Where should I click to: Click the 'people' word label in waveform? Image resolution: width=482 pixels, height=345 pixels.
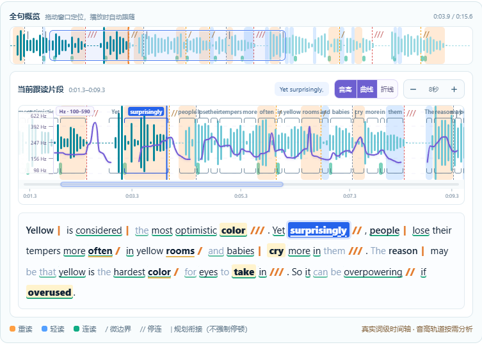[x=187, y=112]
